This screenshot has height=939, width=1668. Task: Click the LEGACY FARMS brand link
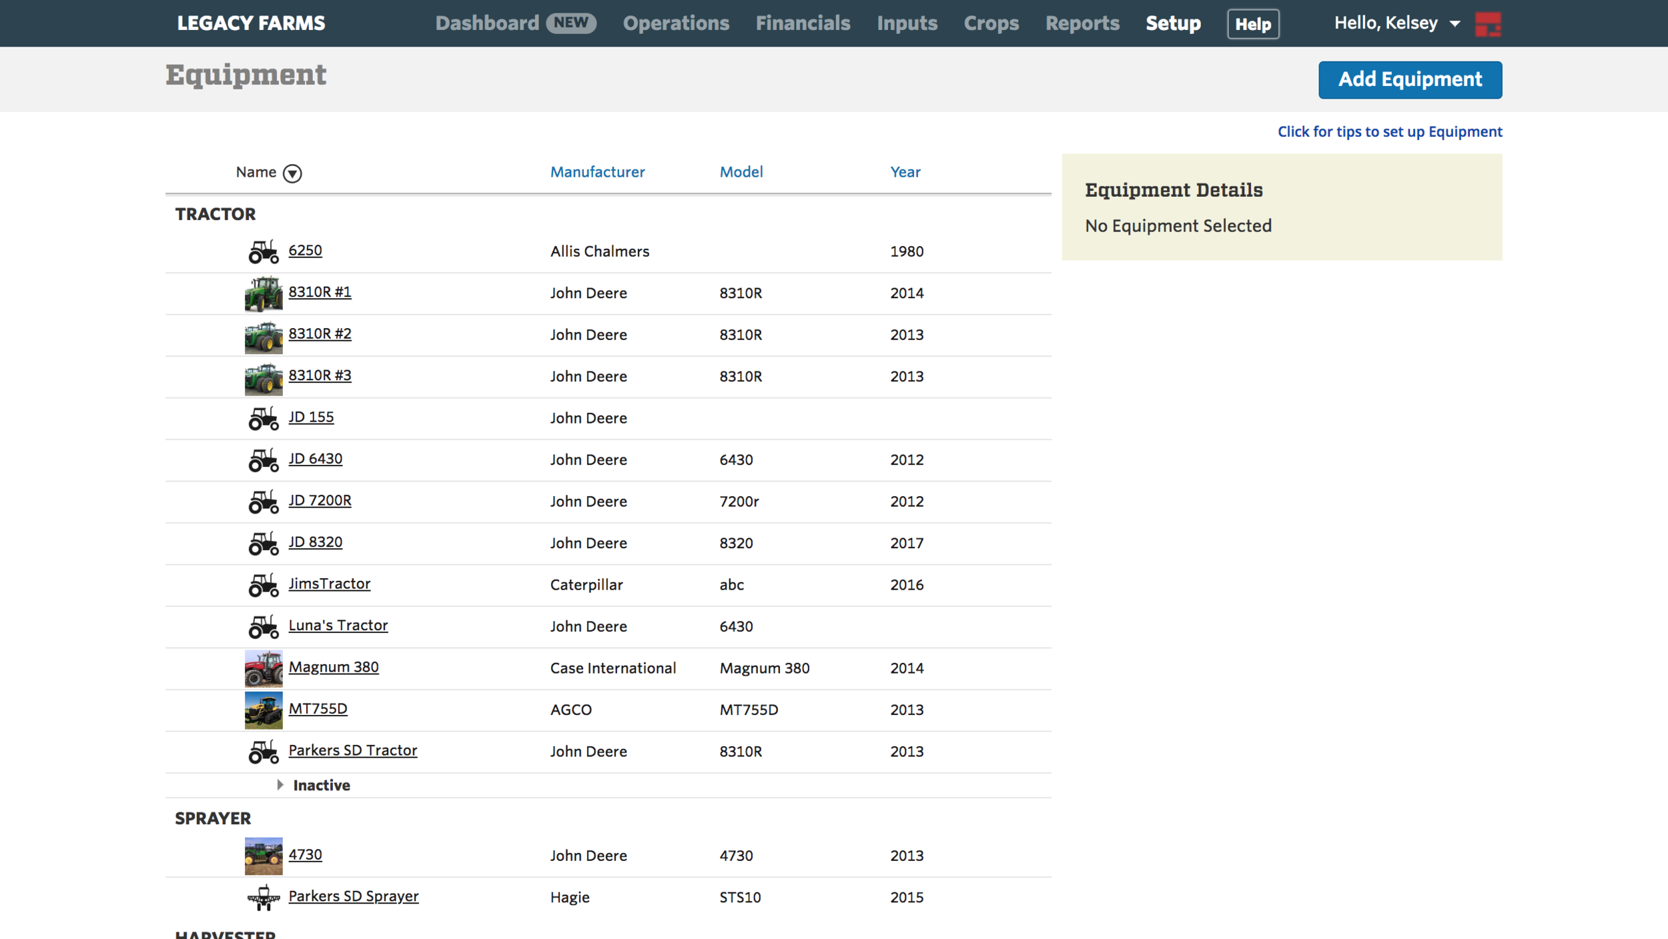click(251, 23)
